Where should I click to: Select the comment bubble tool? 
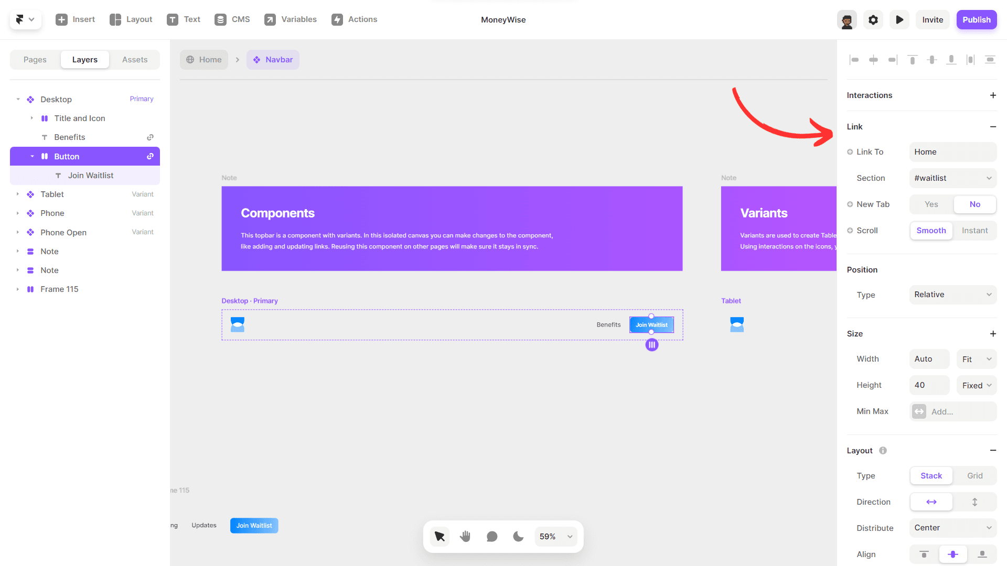[492, 536]
